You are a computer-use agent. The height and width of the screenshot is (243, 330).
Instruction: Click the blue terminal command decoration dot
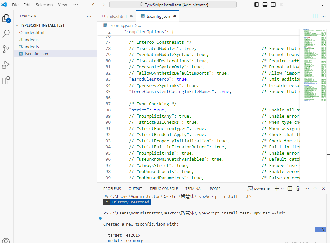pos(100,218)
